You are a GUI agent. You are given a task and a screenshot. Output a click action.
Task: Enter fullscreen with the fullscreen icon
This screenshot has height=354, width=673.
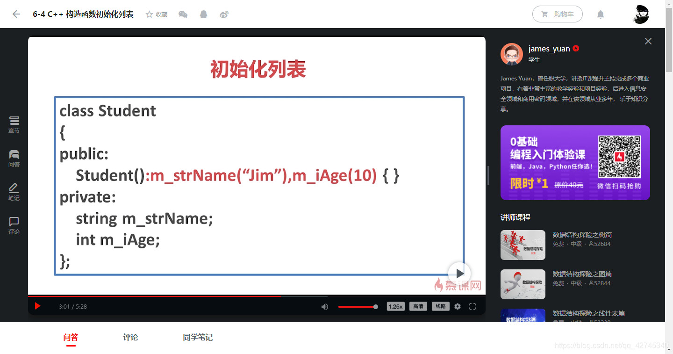pyautogui.click(x=473, y=307)
